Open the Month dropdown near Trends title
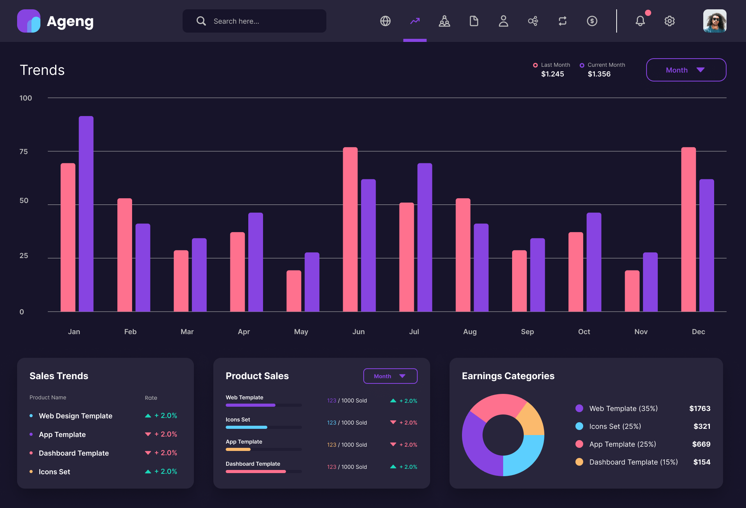Screen dimensions: 746x508 686,70
